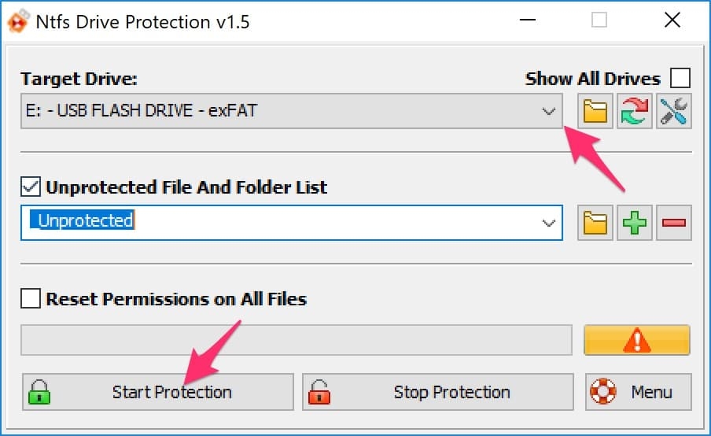Viewport: 711px width, 436px height.
Task: Click the Unprotected text input field
Action: [x=292, y=223]
